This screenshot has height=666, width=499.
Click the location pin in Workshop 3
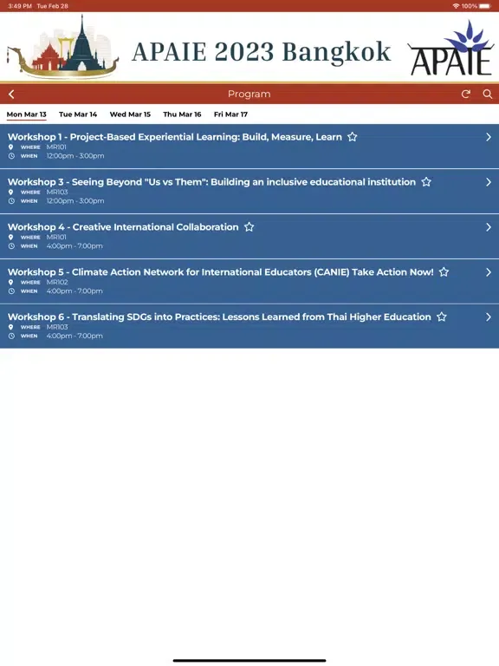pyautogui.click(x=11, y=192)
